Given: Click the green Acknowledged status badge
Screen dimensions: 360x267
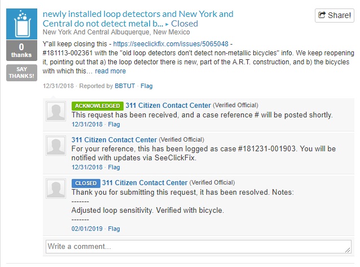Looking at the screenshot, I should coord(96,106).
